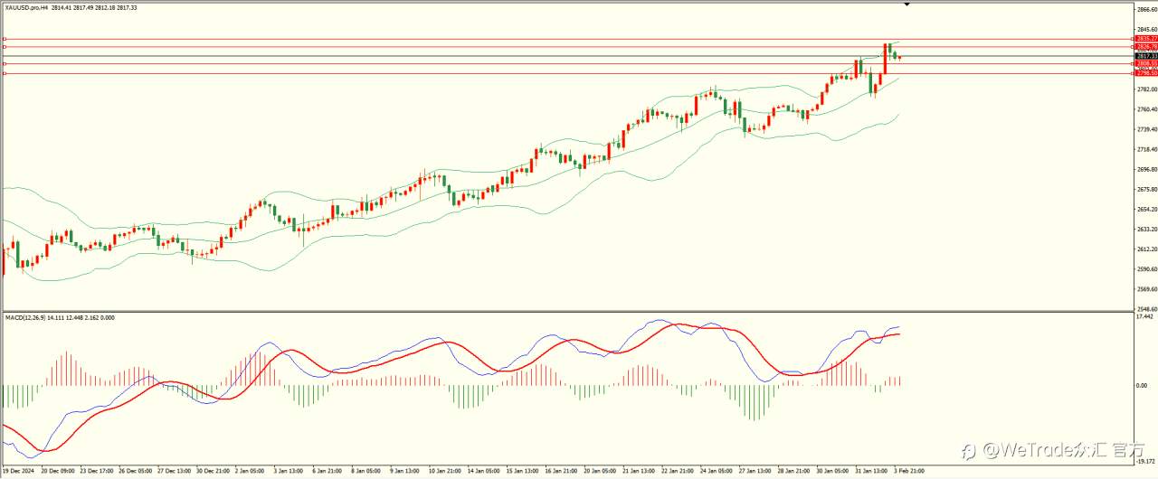Click the 2633.20 price scale value
Image resolution: width=1158 pixels, height=479 pixels.
[1146, 230]
